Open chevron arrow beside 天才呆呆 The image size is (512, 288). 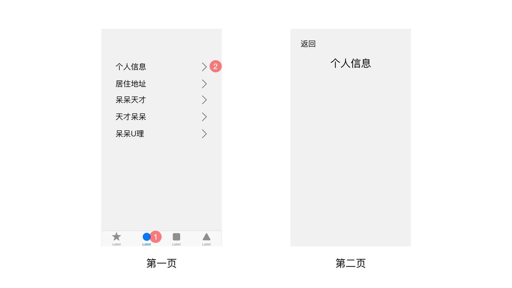click(204, 117)
